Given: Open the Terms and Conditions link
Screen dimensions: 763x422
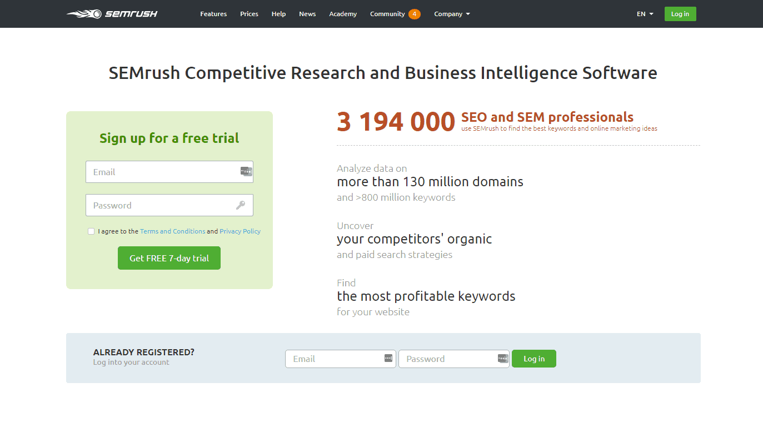Looking at the screenshot, I should pyautogui.click(x=172, y=231).
